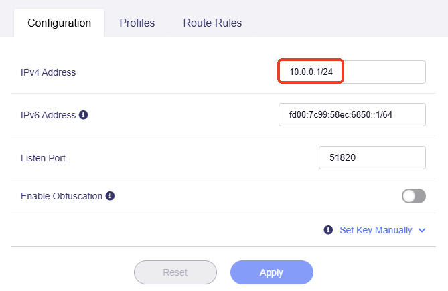Focus the Listen Port field showing 51820

pos(372,158)
